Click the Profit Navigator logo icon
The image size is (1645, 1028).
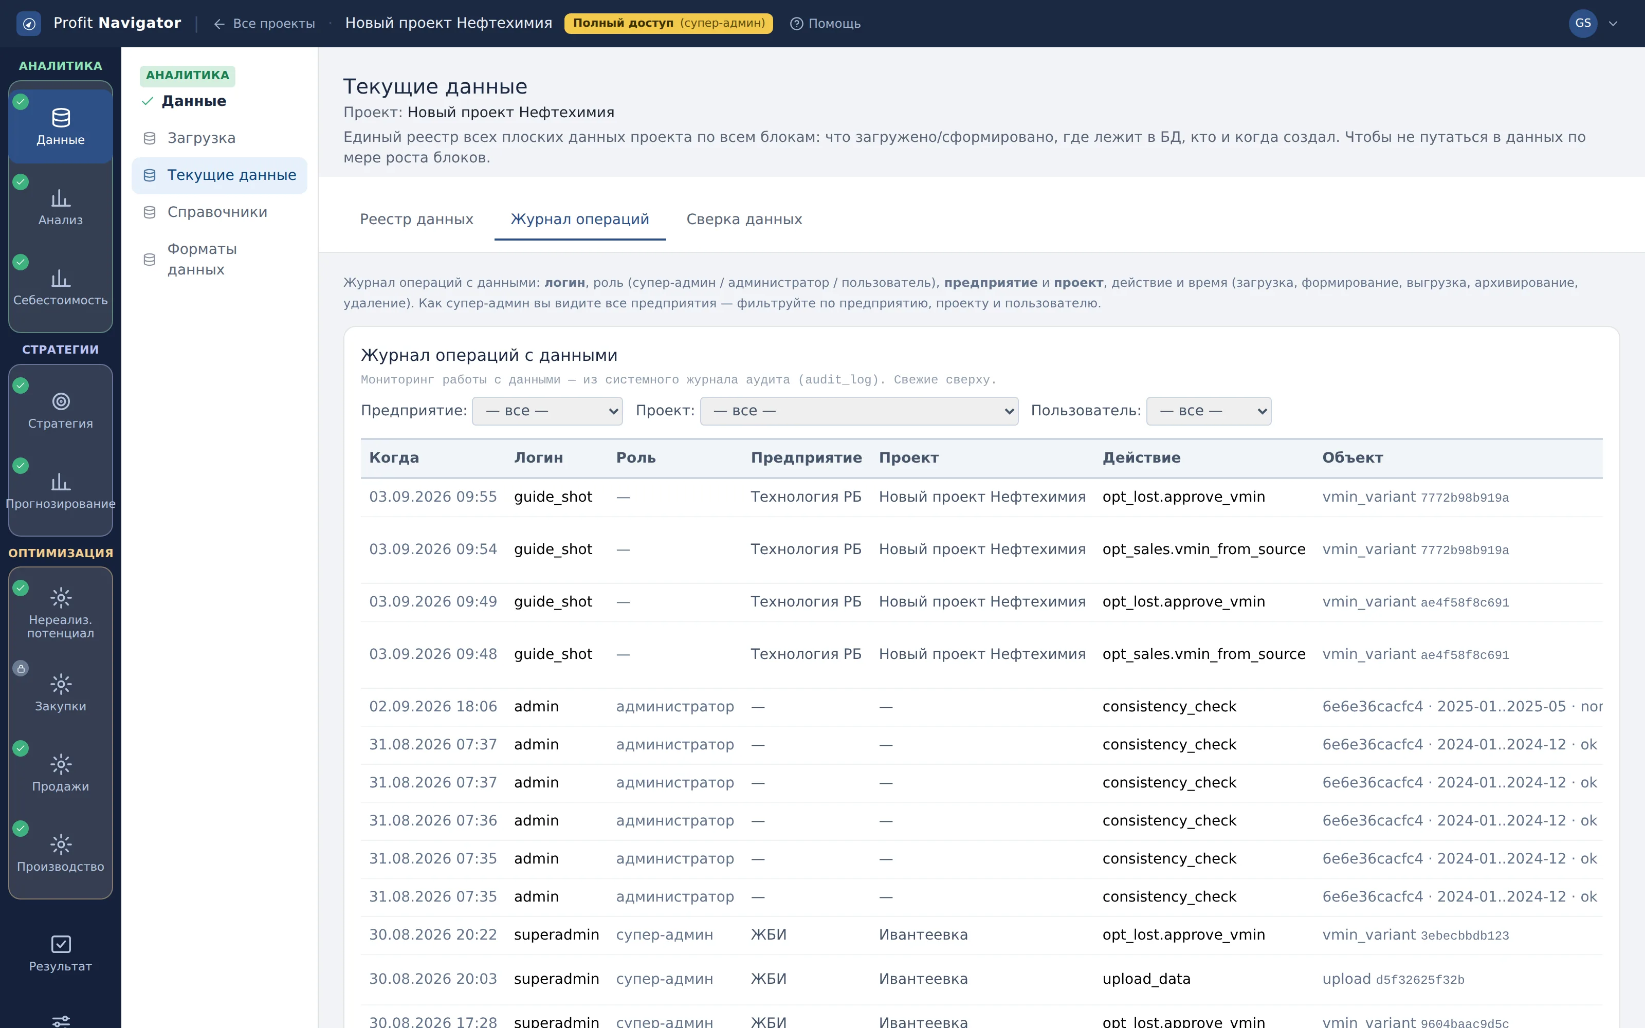click(x=29, y=24)
